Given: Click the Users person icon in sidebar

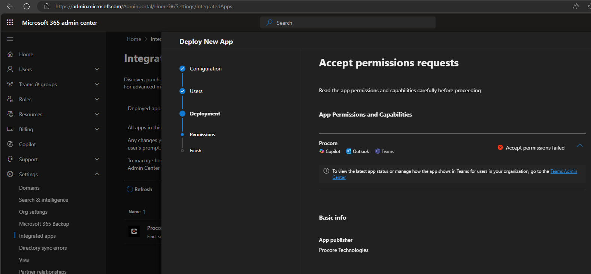Looking at the screenshot, I should (10, 69).
